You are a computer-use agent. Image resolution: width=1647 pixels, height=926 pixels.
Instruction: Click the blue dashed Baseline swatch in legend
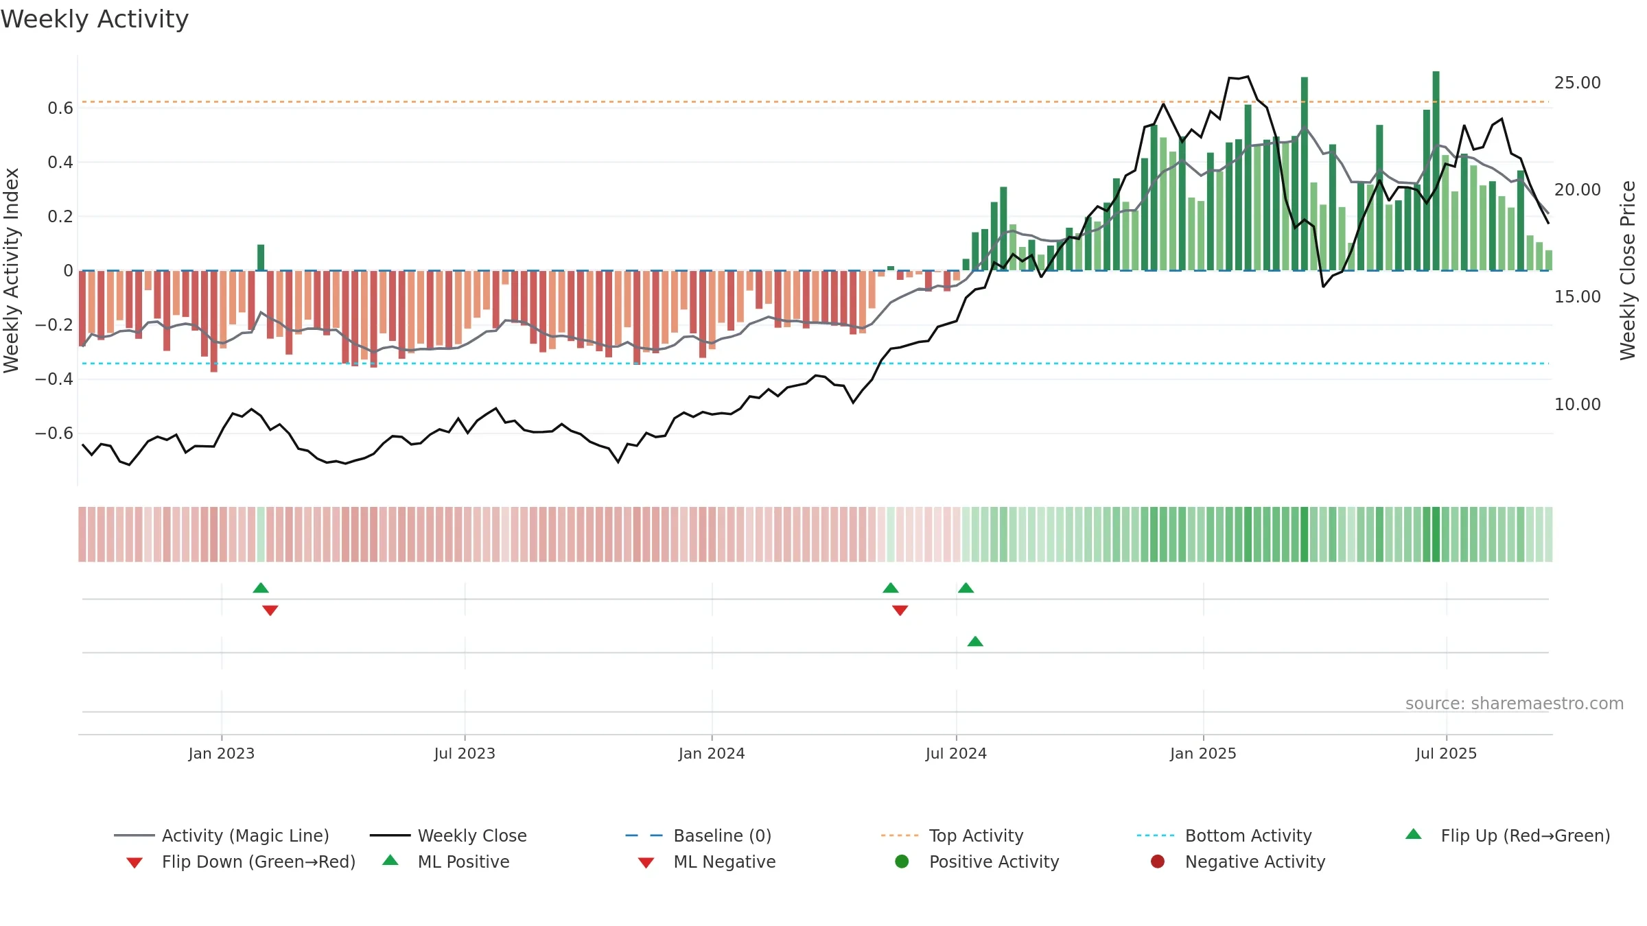tap(644, 835)
